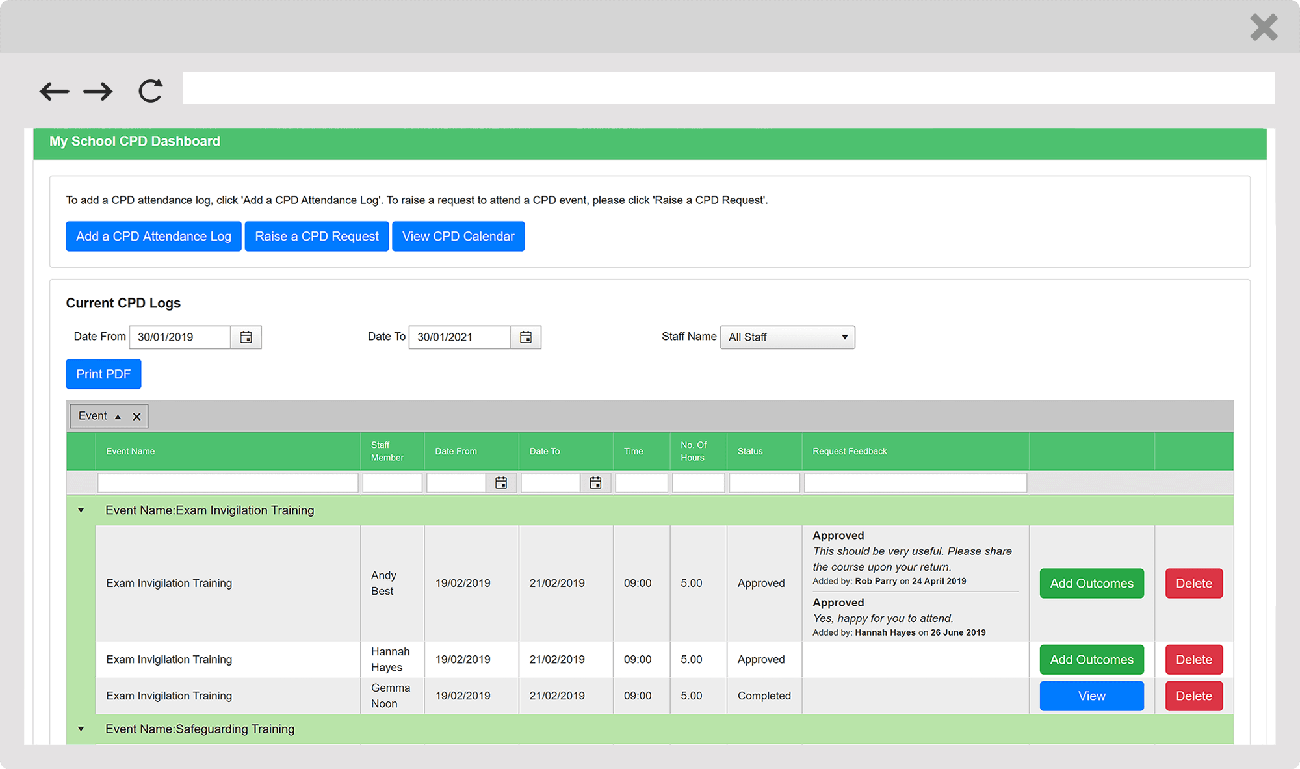Click the Raise a CPD Request button
The image size is (1300, 769).
pyautogui.click(x=317, y=237)
